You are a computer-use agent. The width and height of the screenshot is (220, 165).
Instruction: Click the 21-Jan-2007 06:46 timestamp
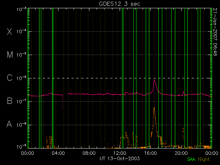pyautogui.click(x=215, y=32)
